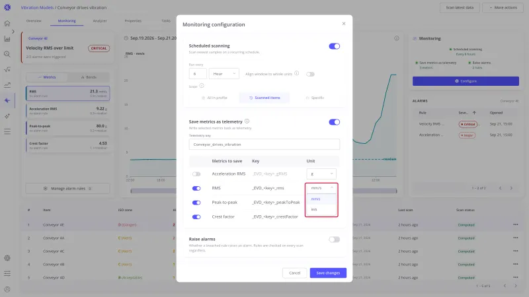
Task: Click Configure button in Monitoring panel
Action: [466, 81]
